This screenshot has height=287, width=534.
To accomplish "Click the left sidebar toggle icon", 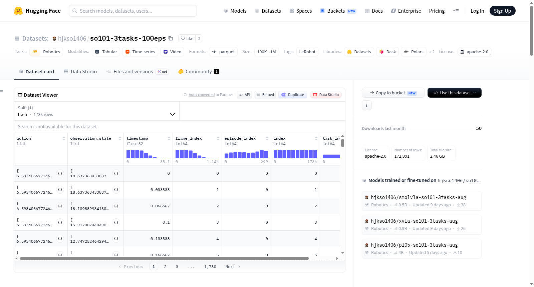I will tap(2, 92).
